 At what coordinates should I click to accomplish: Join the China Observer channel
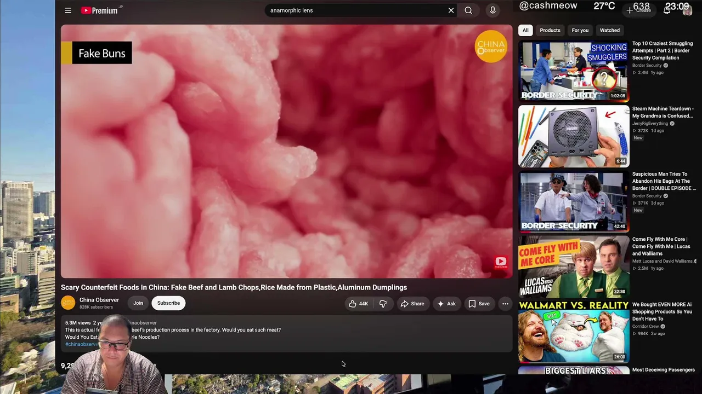tap(138, 303)
